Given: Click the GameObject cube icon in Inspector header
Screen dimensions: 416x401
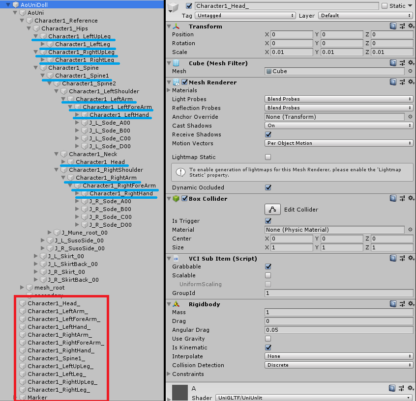Looking at the screenshot, I should coord(174,7).
